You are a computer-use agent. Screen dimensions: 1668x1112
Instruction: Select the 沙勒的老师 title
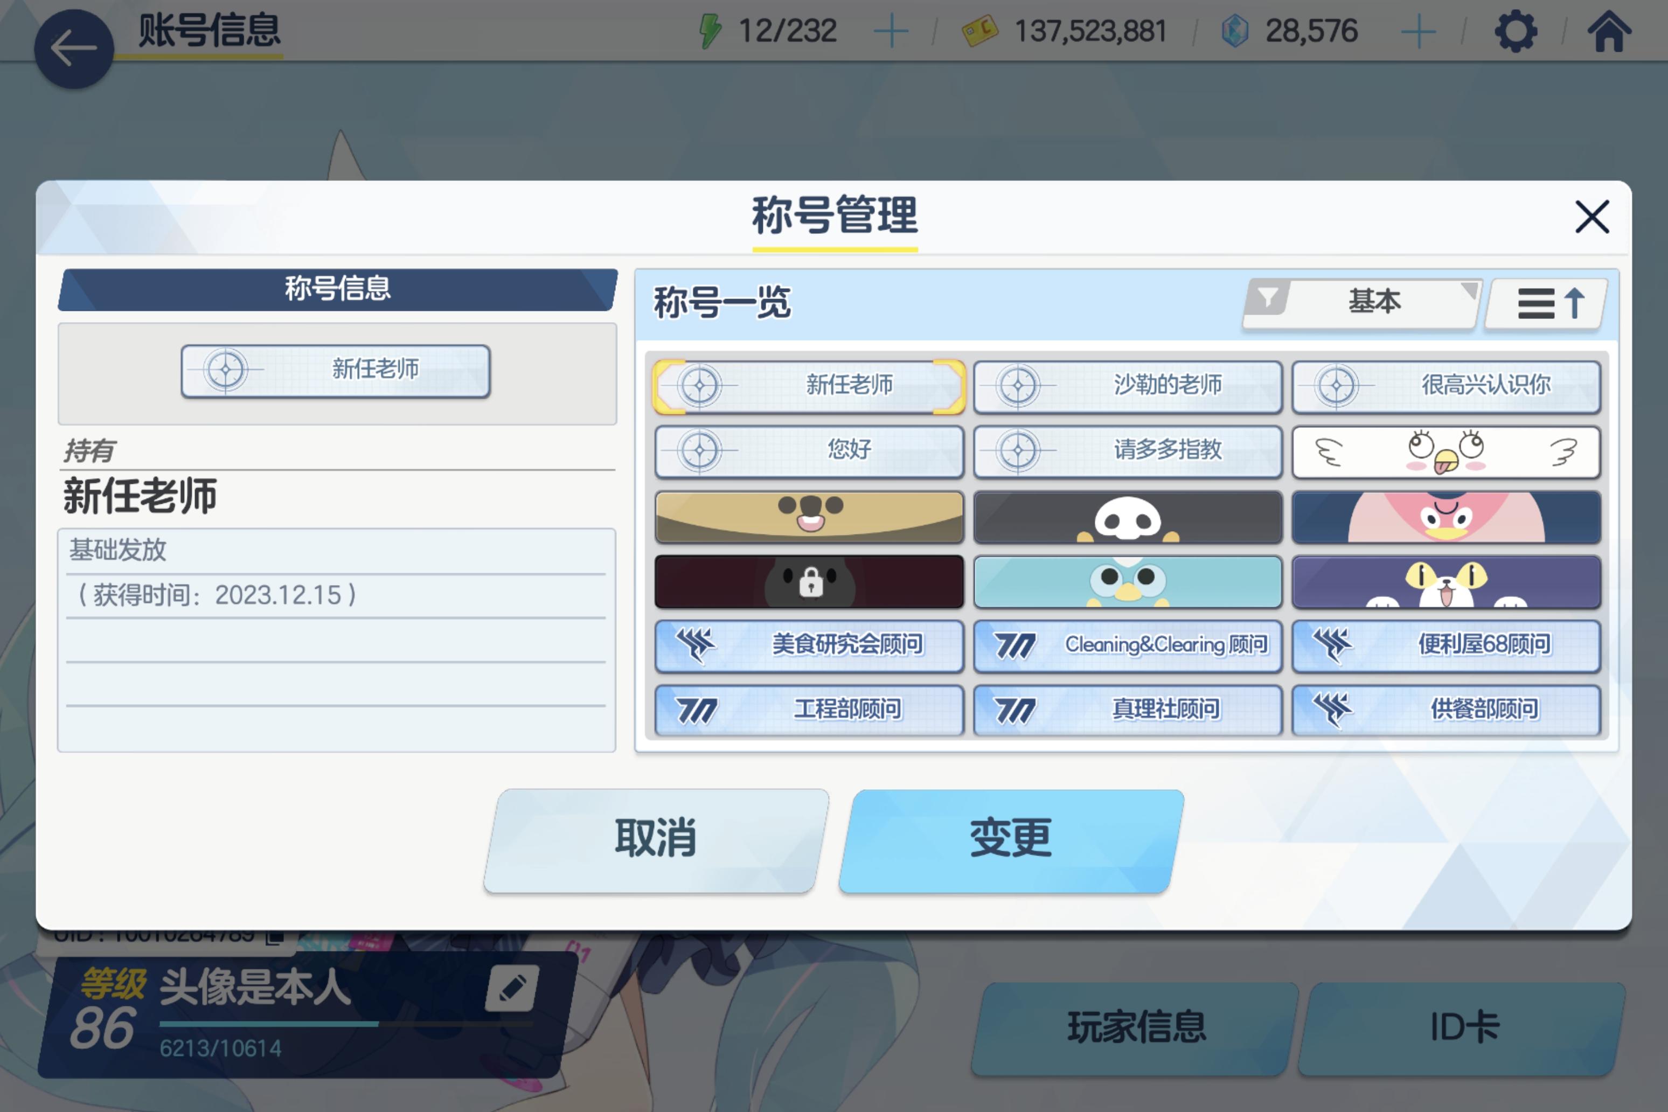click(x=1128, y=387)
